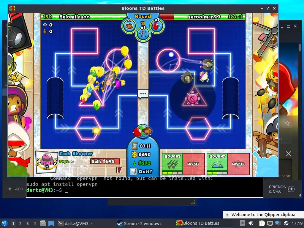
Task: Click the Steam window vertical scrollbar
Action: (300, 48)
